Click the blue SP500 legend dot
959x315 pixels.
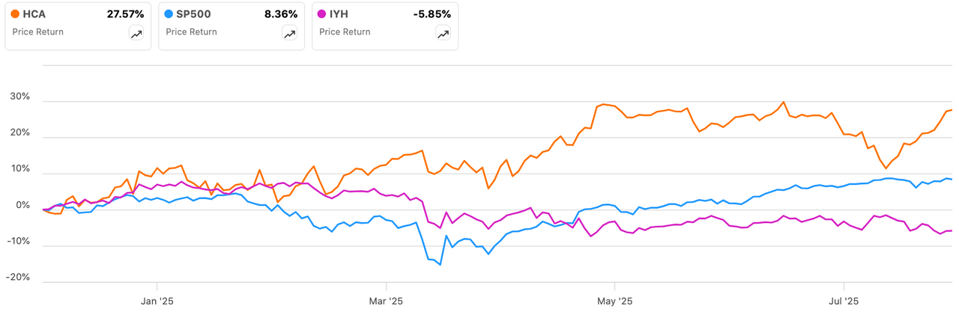click(170, 14)
